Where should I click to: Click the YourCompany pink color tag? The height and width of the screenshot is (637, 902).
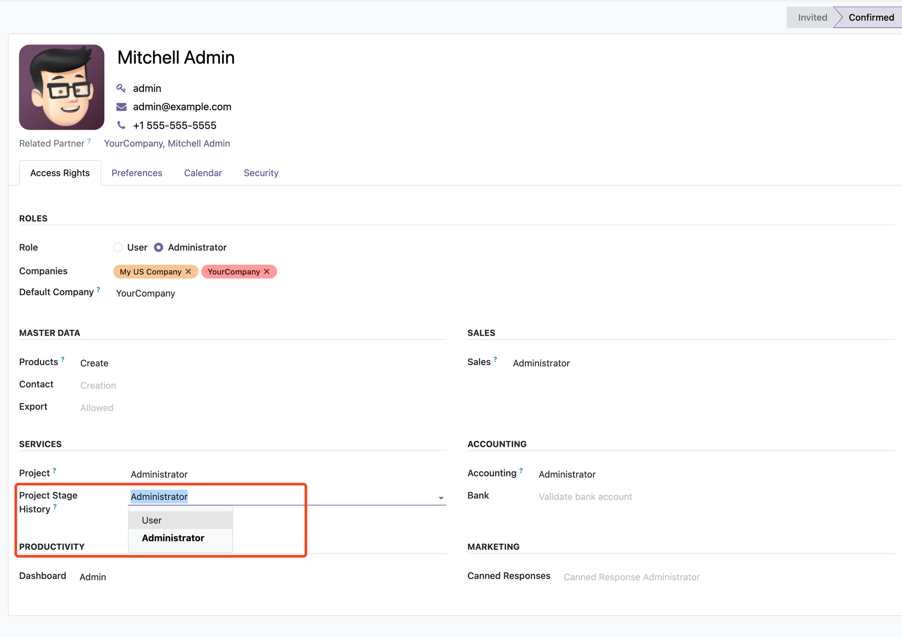233,272
